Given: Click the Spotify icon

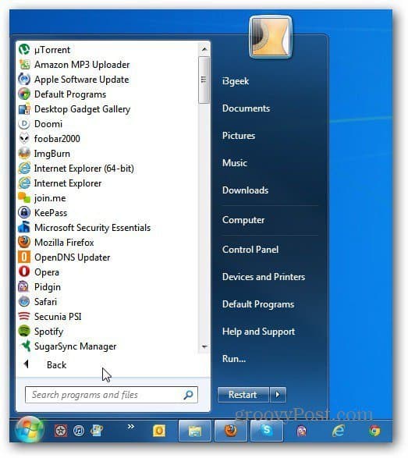Looking at the screenshot, I should click(24, 332).
